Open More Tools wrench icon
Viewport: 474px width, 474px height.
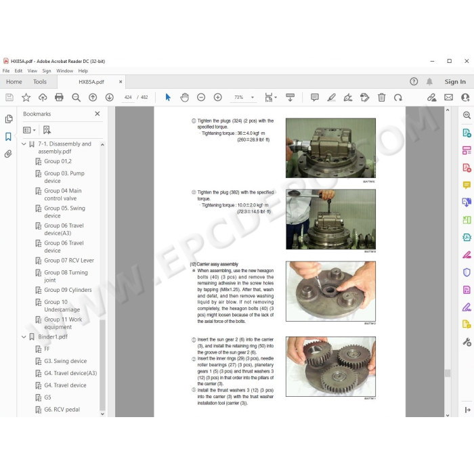467,342
